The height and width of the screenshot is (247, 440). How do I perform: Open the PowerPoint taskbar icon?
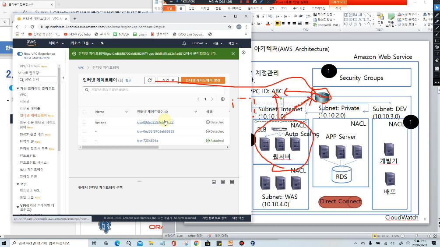(230, 243)
